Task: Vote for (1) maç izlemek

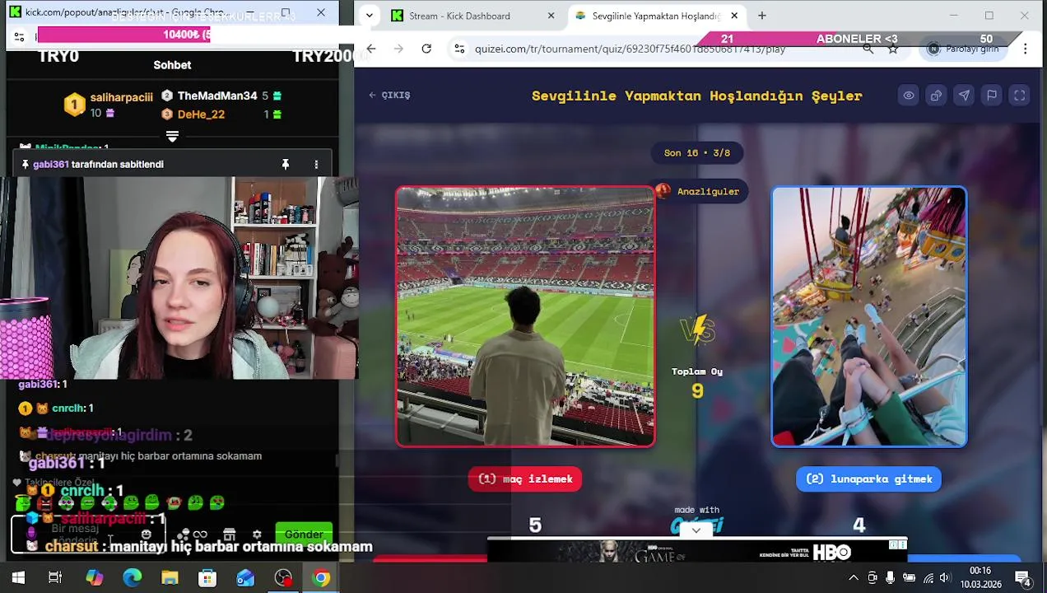Action: click(525, 479)
